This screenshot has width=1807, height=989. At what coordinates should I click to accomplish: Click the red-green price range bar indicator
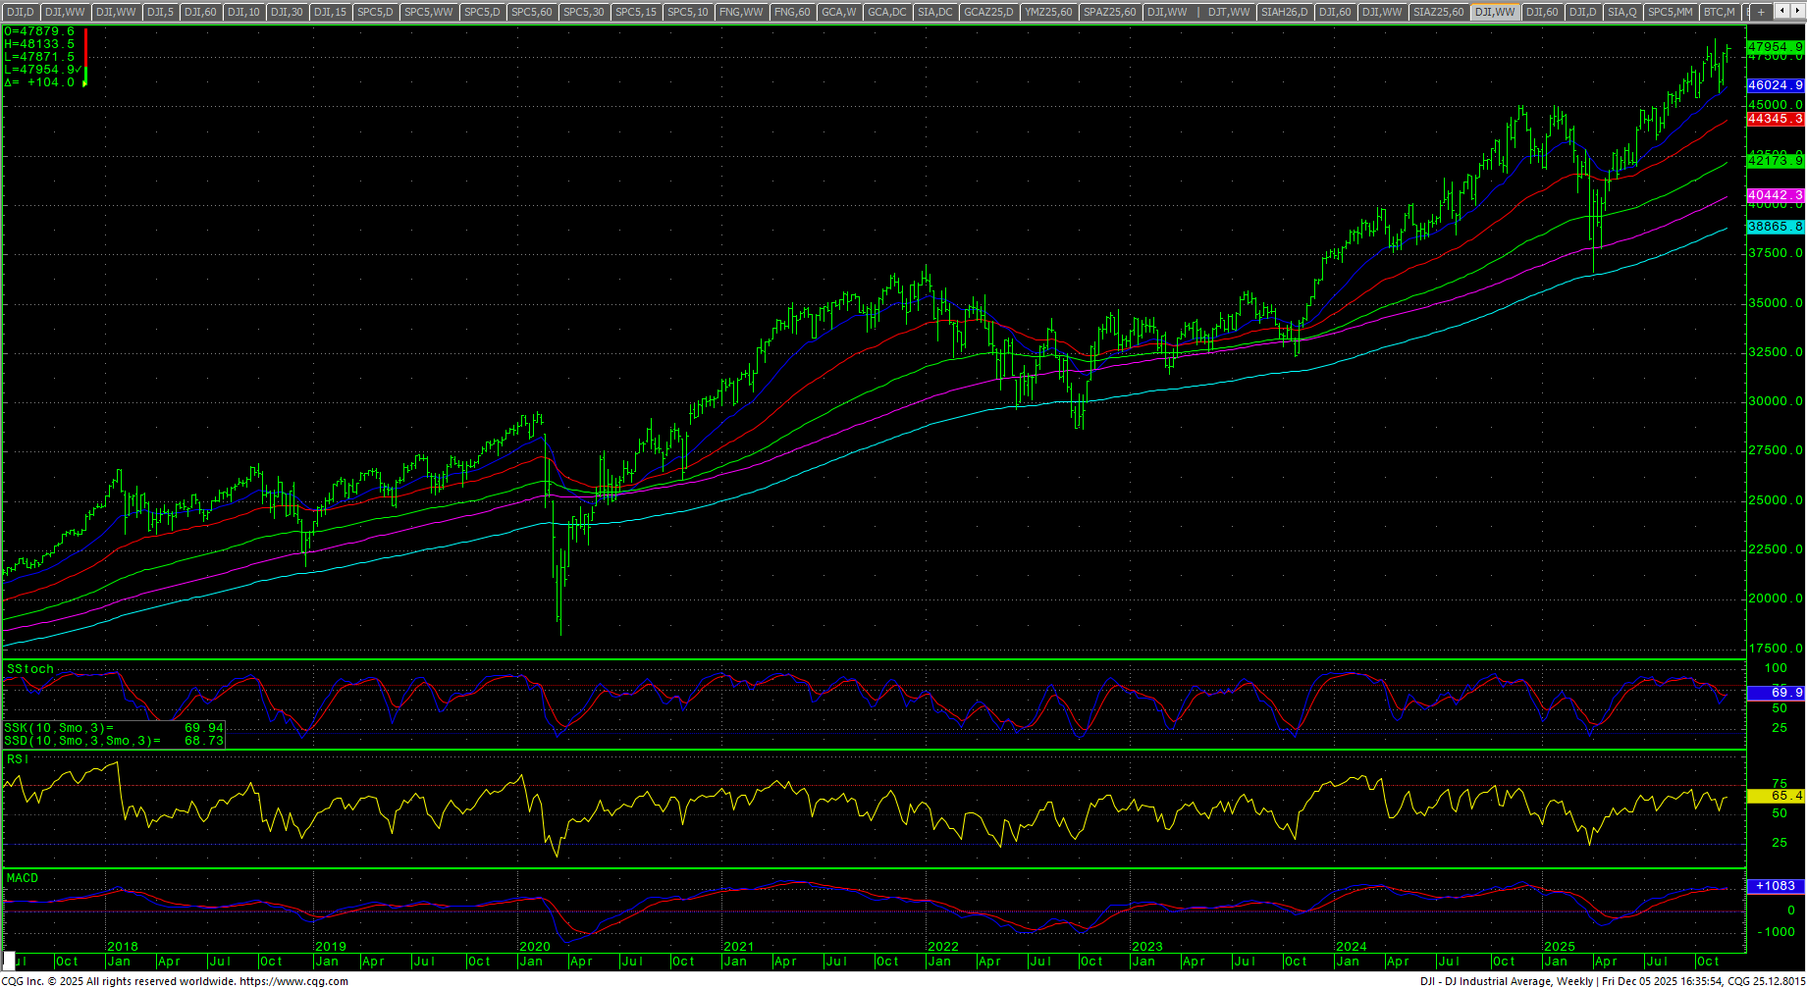[85, 57]
